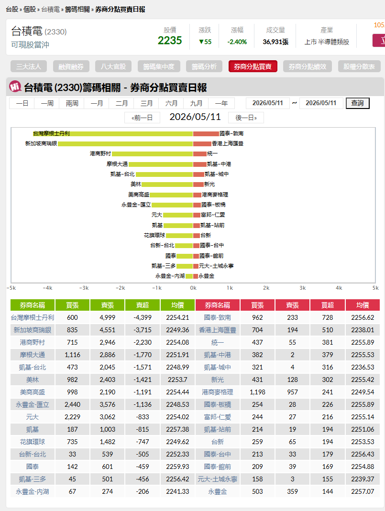The width and height of the screenshot is (385, 511).
Task: Click the 新加坡商瑞銀 green chart bar
Action: 125,144
